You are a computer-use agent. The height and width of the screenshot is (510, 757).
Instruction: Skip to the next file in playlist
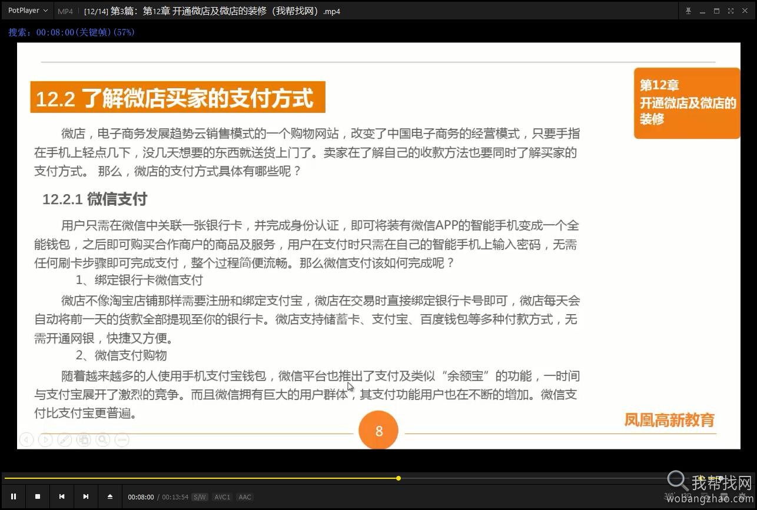(x=86, y=496)
